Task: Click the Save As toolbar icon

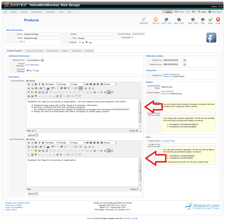Action: [156, 20]
